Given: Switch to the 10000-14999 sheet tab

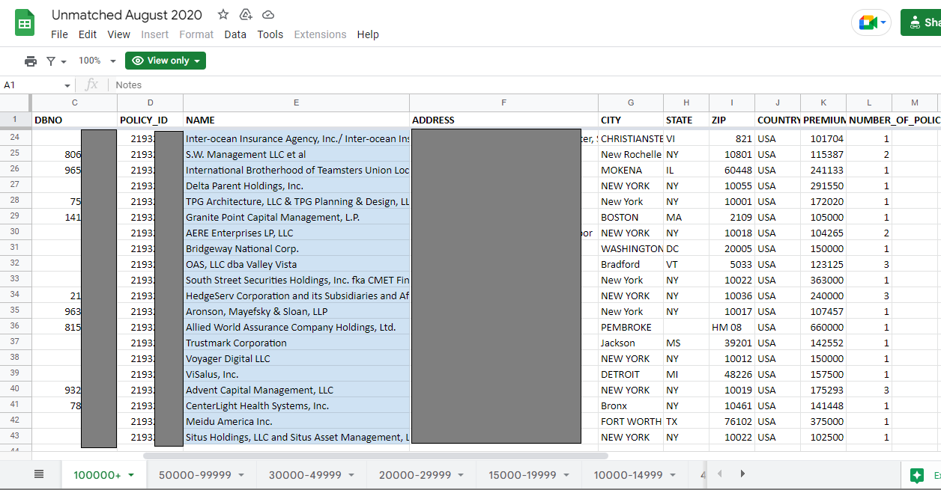Looking at the screenshot, I should coord(635,475).
